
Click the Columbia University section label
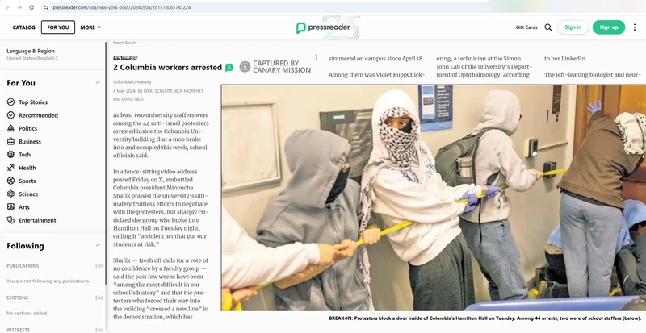click(x=132, y=82)
